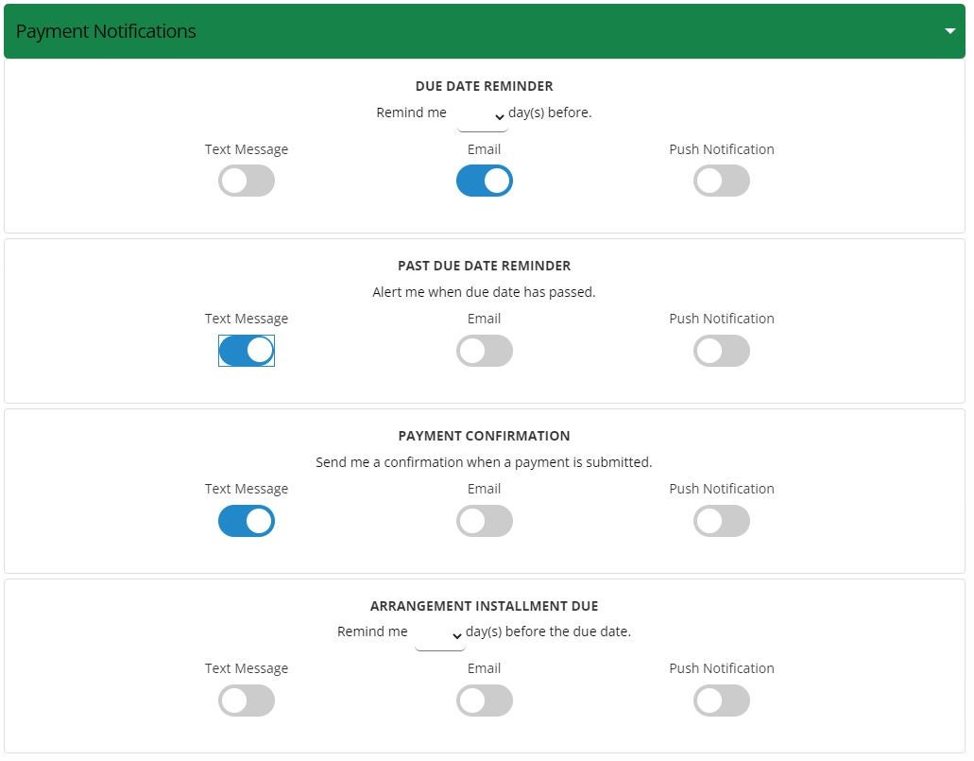Click the Past Due Date Reminder heading

tap(485, 266)
